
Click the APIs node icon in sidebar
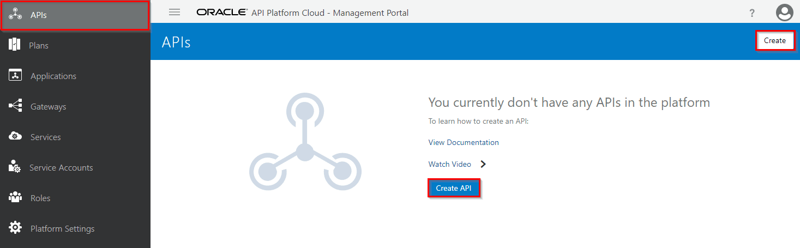click(x=15, y=15)
